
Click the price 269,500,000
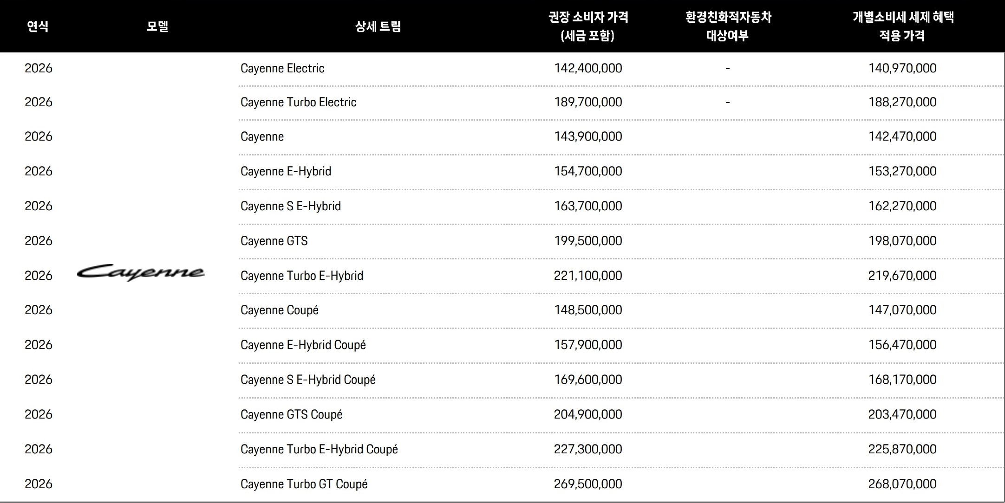[x=588, y=484]
